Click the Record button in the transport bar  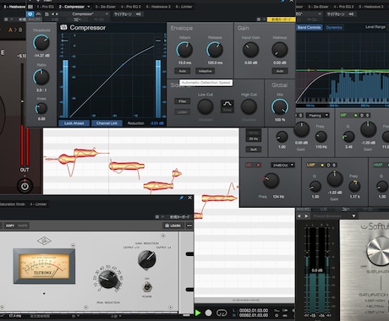pos(208,313)
